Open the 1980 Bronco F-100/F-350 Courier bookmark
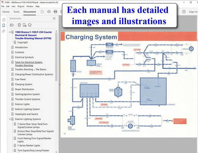 click(x=33, y=35)
